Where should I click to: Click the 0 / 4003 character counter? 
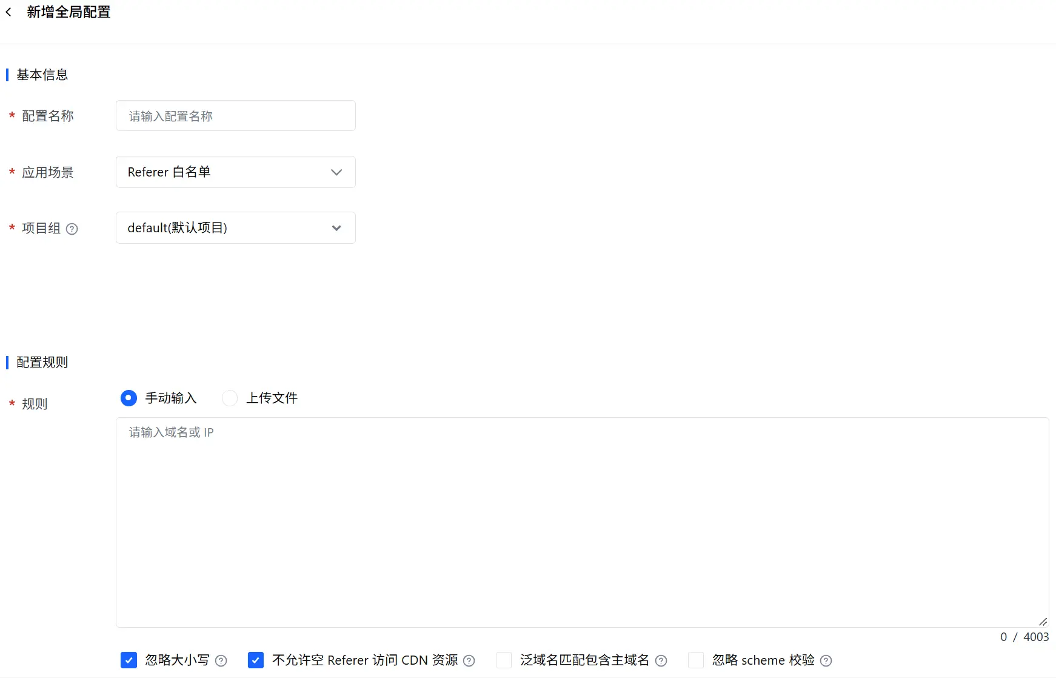[1024, 637]
